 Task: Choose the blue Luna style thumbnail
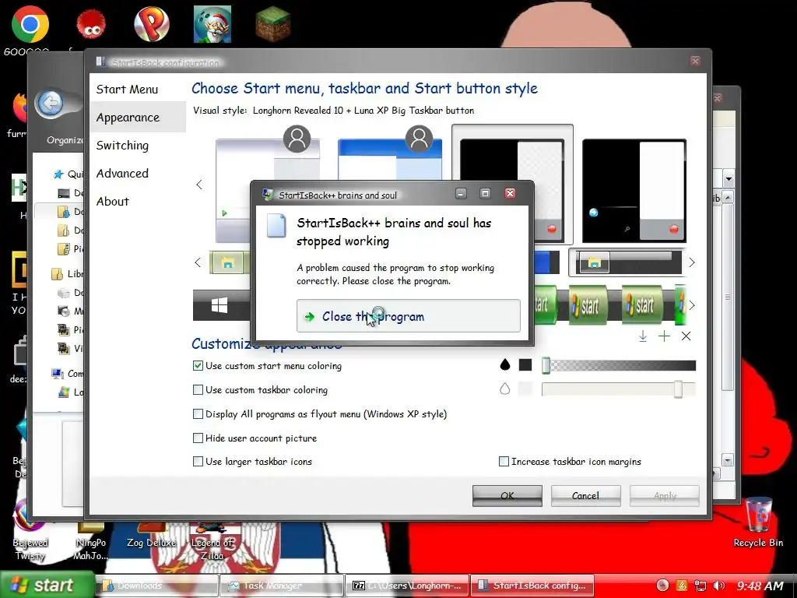tap(390, 159)
